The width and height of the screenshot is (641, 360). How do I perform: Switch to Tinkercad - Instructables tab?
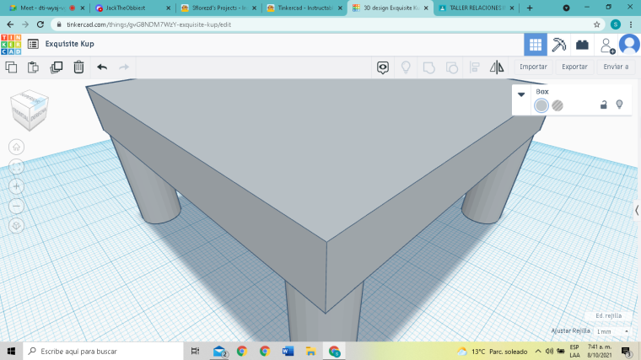click(x=304, y=8)
